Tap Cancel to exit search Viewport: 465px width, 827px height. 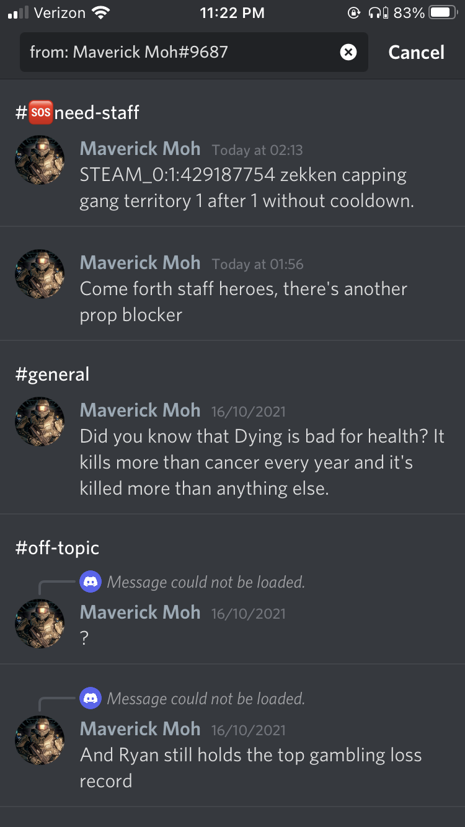click(416, 52)
